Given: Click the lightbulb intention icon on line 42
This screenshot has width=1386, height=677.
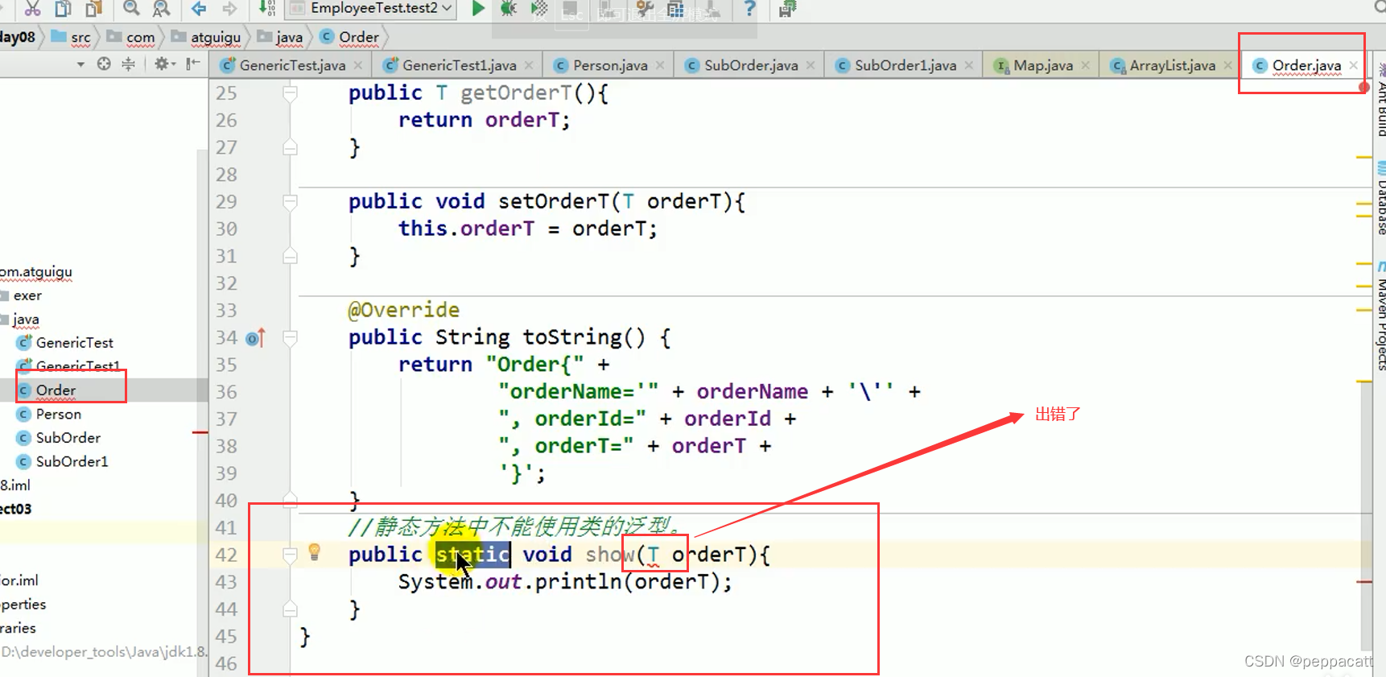Looking at the screenshot, I should pos(315,552).
